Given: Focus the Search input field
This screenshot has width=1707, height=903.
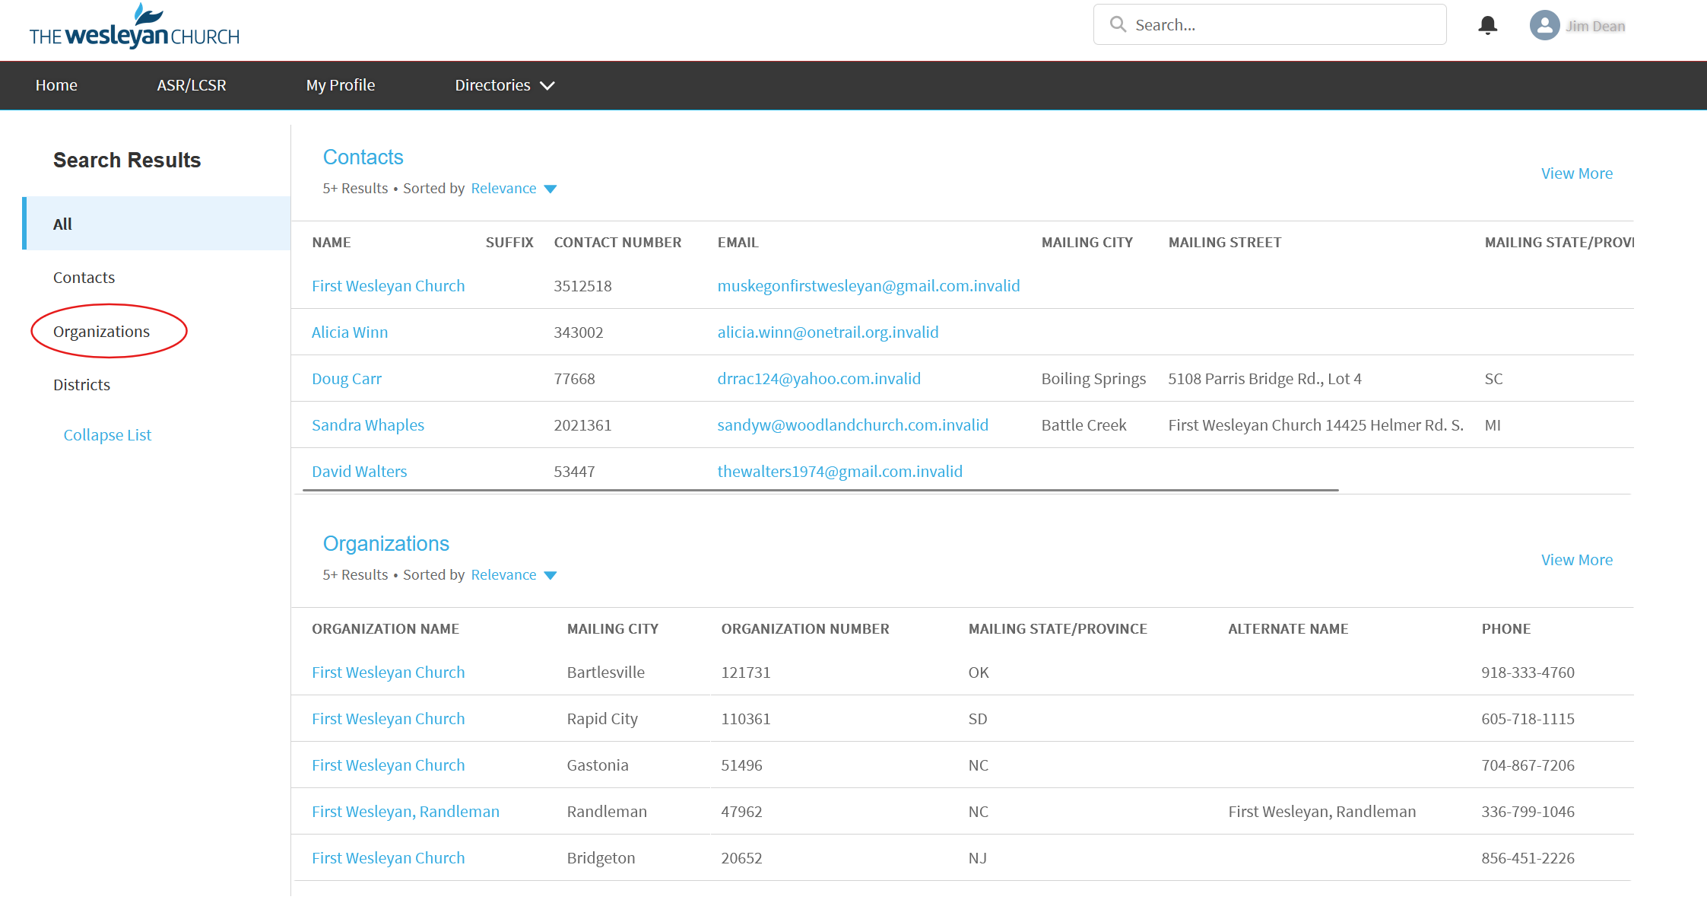Looking at the screenshot, I should pos(1285,25).
